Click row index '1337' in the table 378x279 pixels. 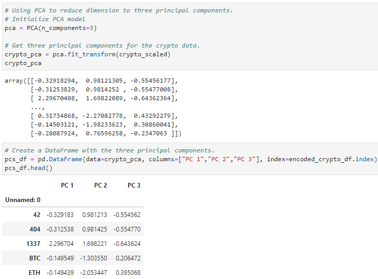[x=33, y=243]
